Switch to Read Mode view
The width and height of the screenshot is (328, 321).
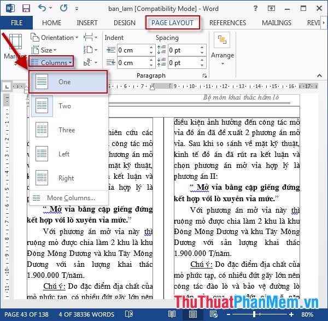coord(172,314)
